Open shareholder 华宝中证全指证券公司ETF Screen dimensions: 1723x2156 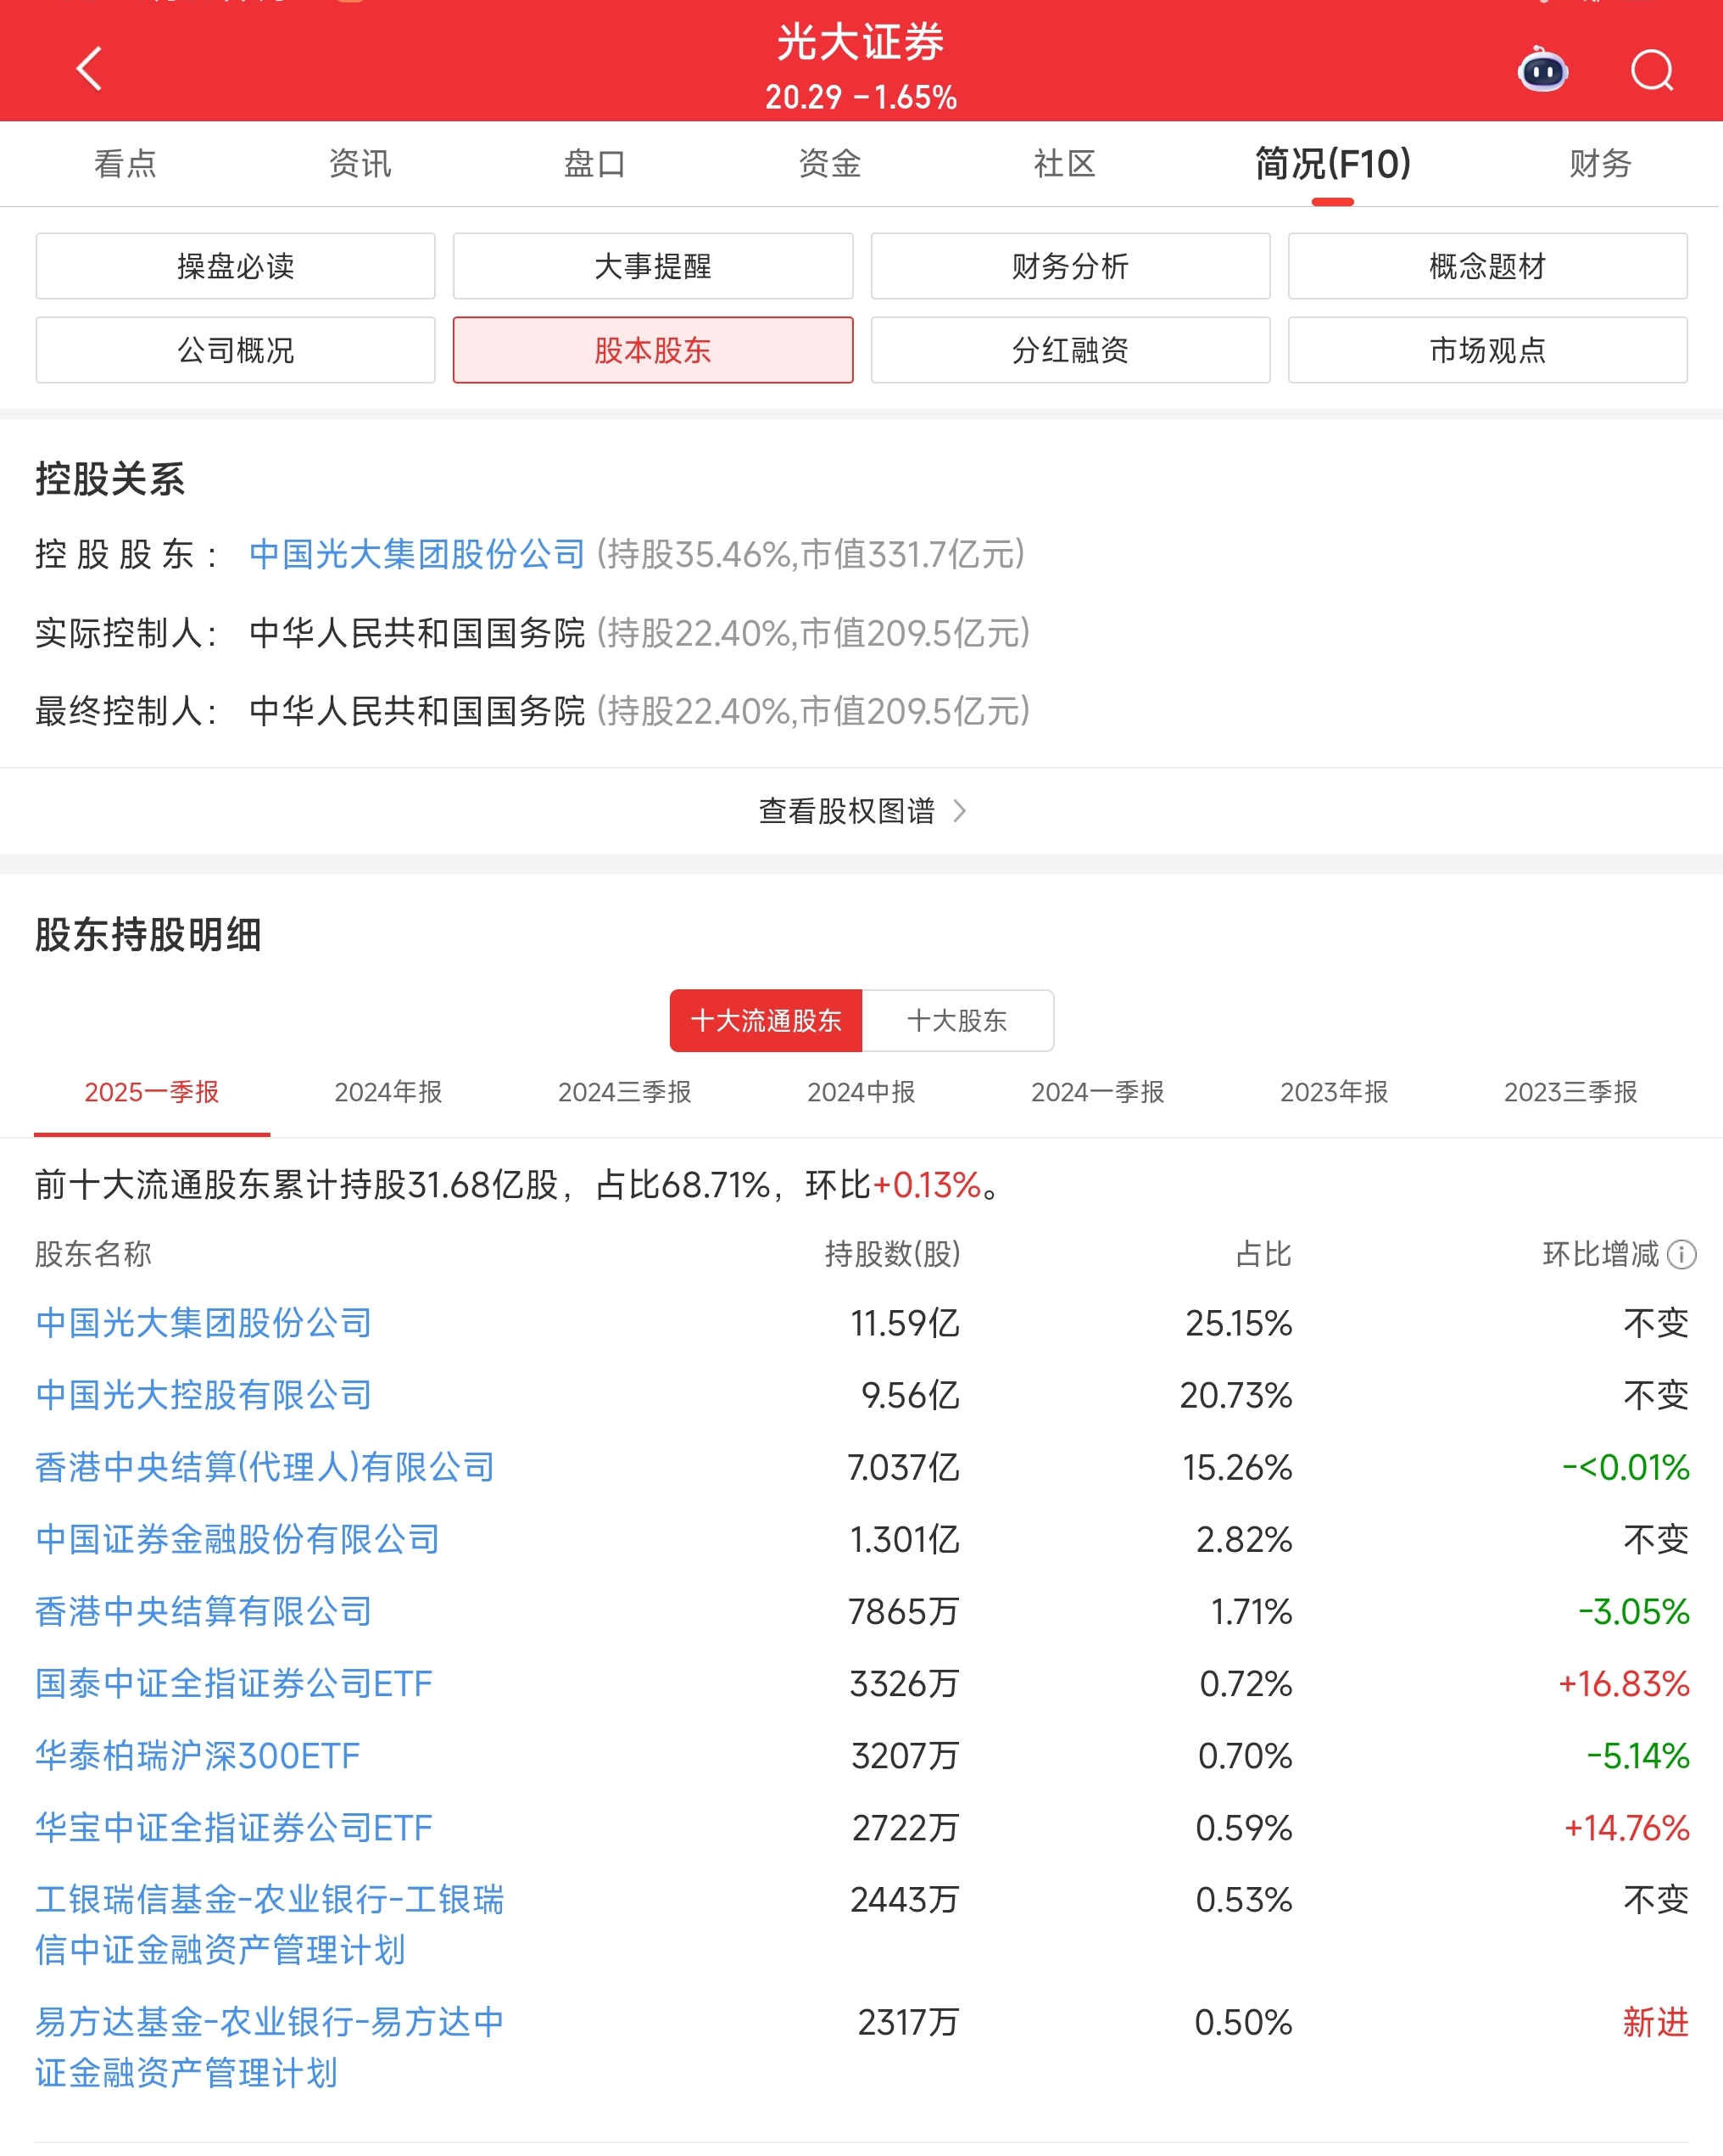point(234,1827)
